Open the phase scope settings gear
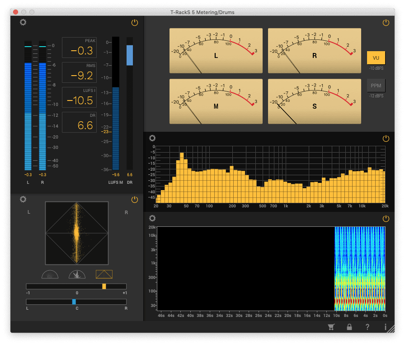Viewport: 405px width, 345px height. (x=23, y=199)
